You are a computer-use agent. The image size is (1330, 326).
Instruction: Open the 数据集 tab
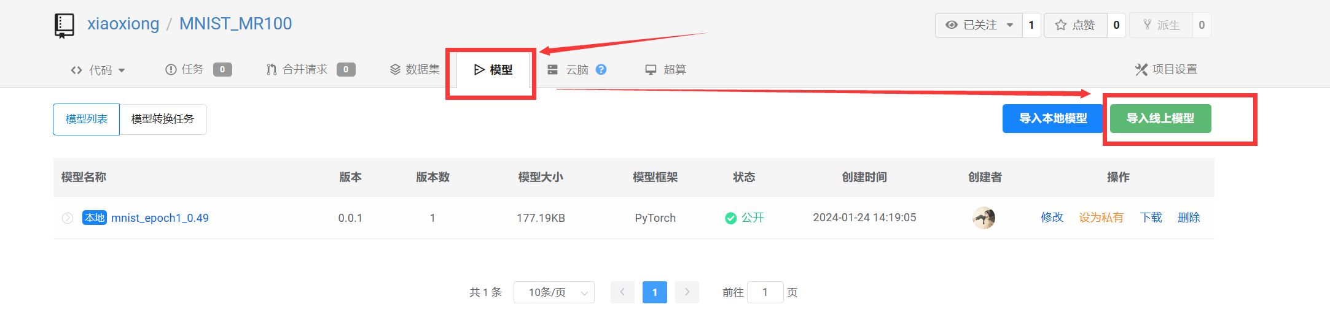click(415, 69)
